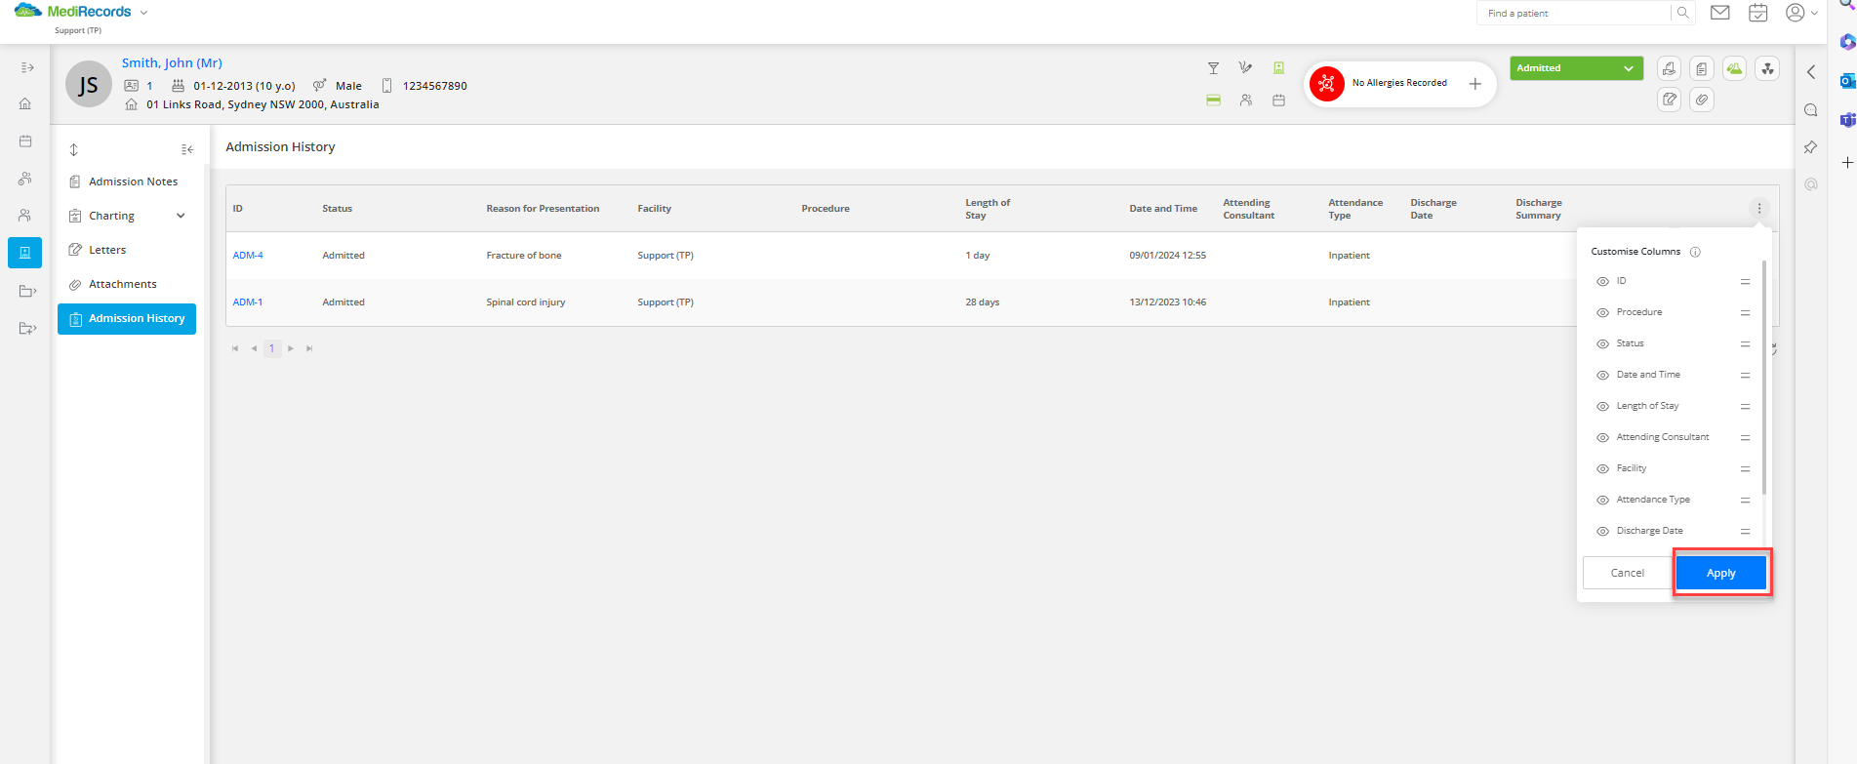Viewport: 1857px width, 764px height.
Task: Open the radiology icon button
Action: click(1767, 68)
